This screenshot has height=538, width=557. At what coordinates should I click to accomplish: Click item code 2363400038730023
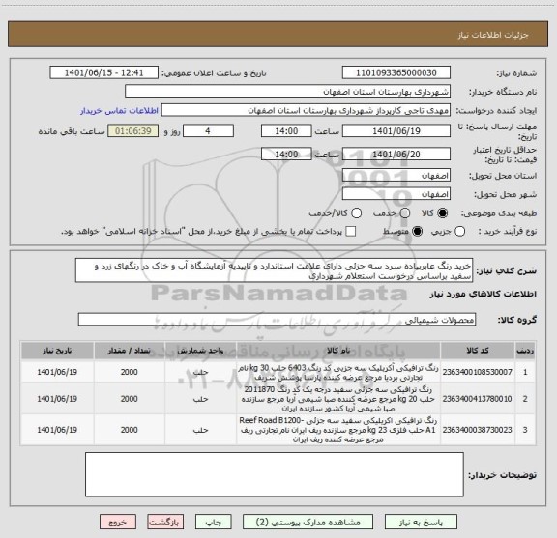(x=478, y=430)
